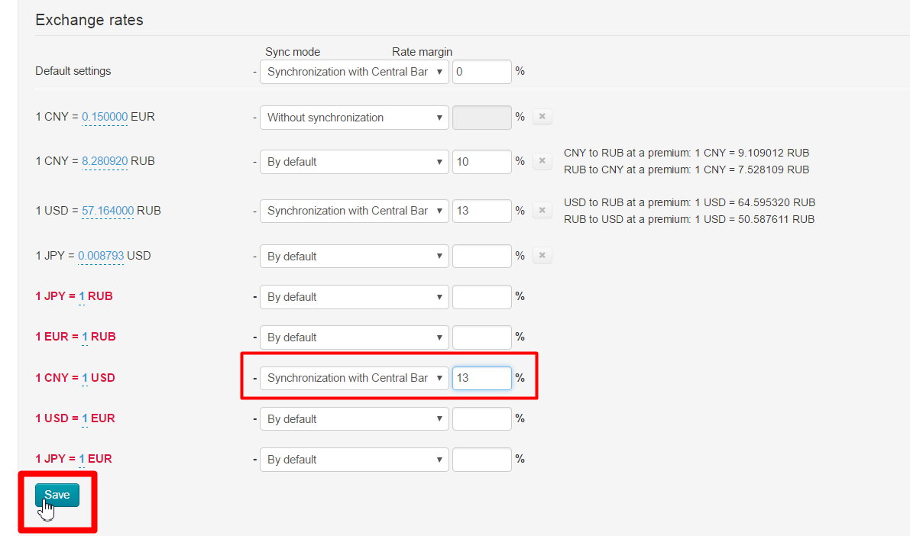910x536 pixels.
Task: Delete the USD to RUB rate row
Action: [x=542, y=210]
